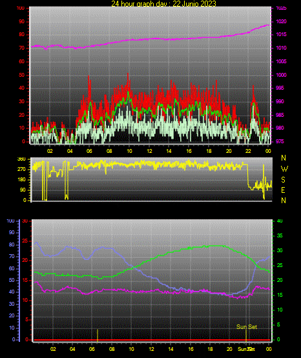Click the 360 wind direction axis label
The width and height of the screenshot is (301, 358).
tap(22, 159)
